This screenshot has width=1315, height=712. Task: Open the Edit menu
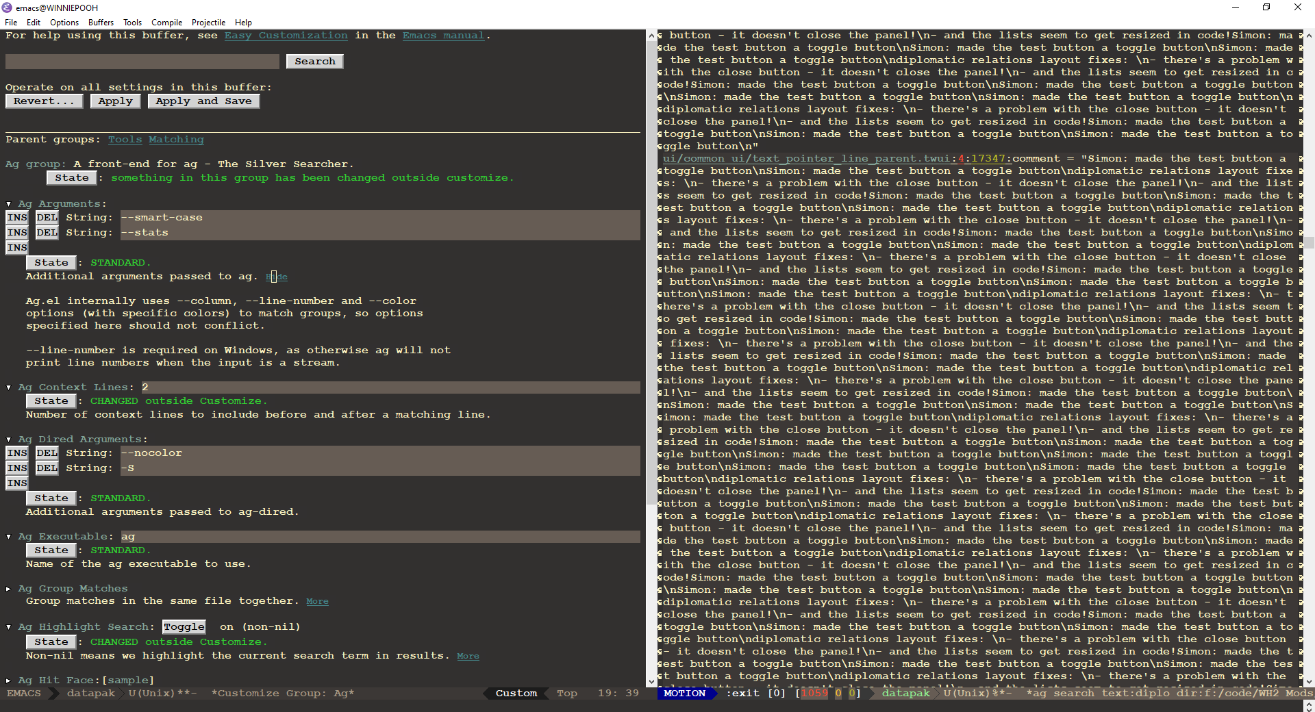(34, 23)
